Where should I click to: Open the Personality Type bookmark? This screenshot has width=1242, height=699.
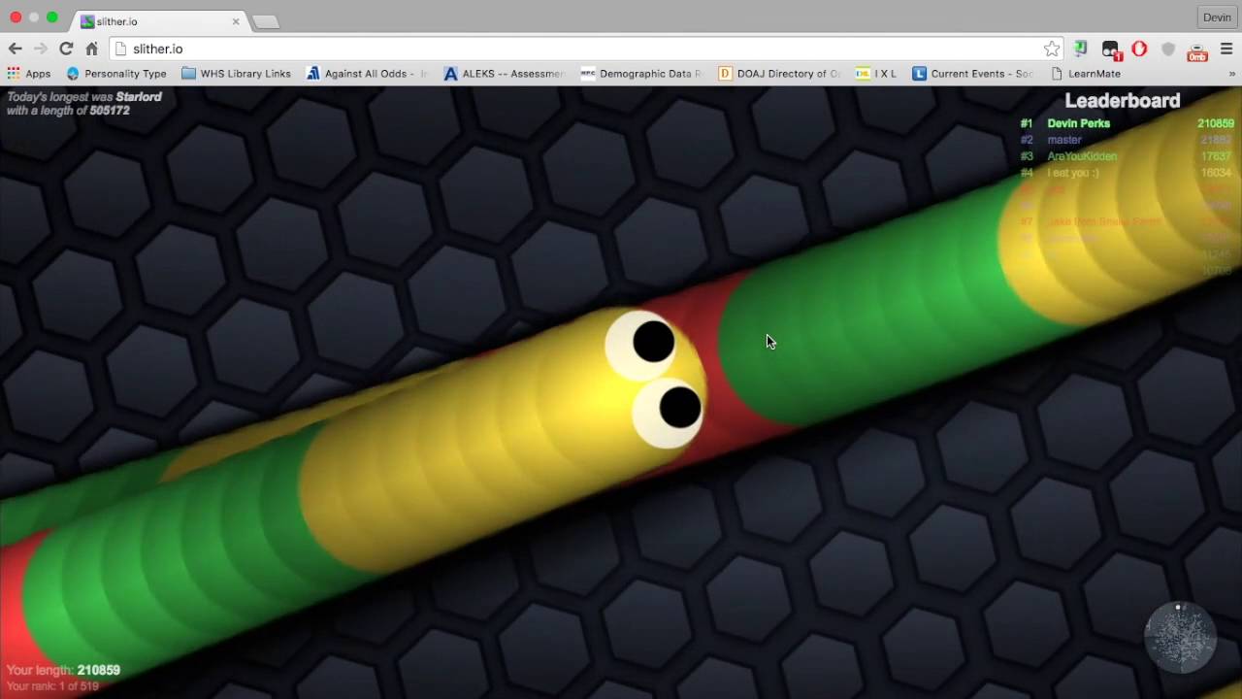coord(116,74)
